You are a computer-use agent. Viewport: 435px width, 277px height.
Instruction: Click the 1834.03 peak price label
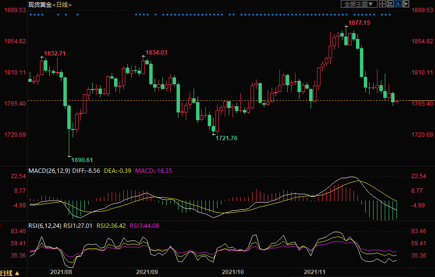pyautogui.click(x=157, y=53)
